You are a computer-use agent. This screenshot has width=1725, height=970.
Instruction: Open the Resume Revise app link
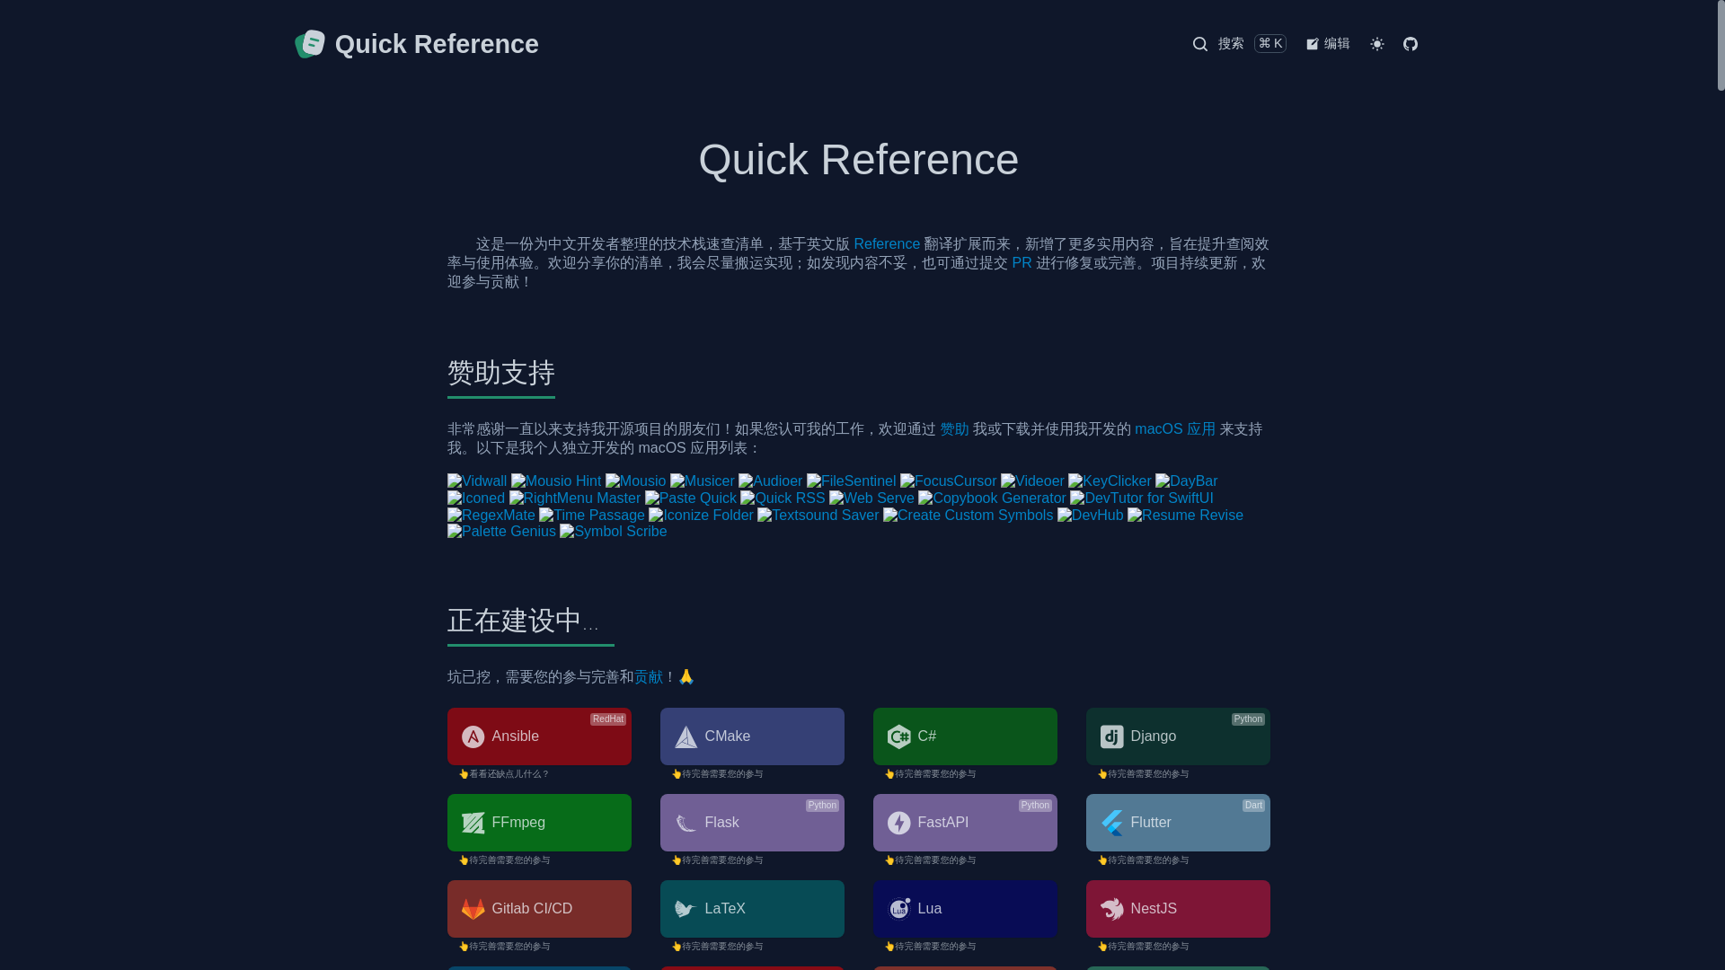pyautogui.click(x=1185, y=516)
